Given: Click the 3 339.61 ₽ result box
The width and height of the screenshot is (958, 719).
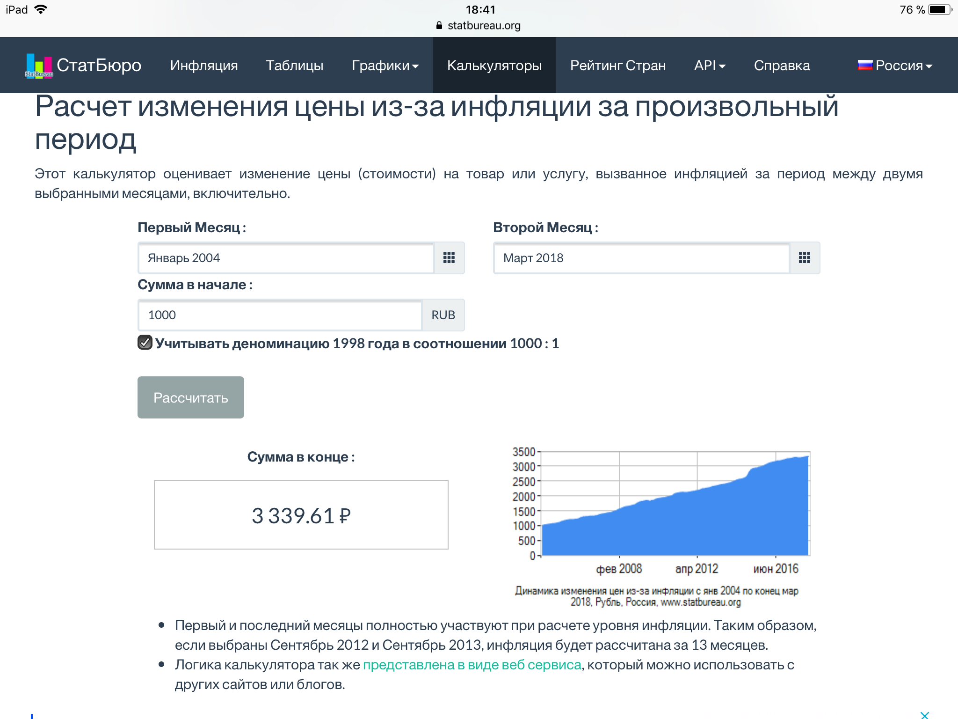Looking at the screenshot, I should pyautogui.click(x=301, y=515).
